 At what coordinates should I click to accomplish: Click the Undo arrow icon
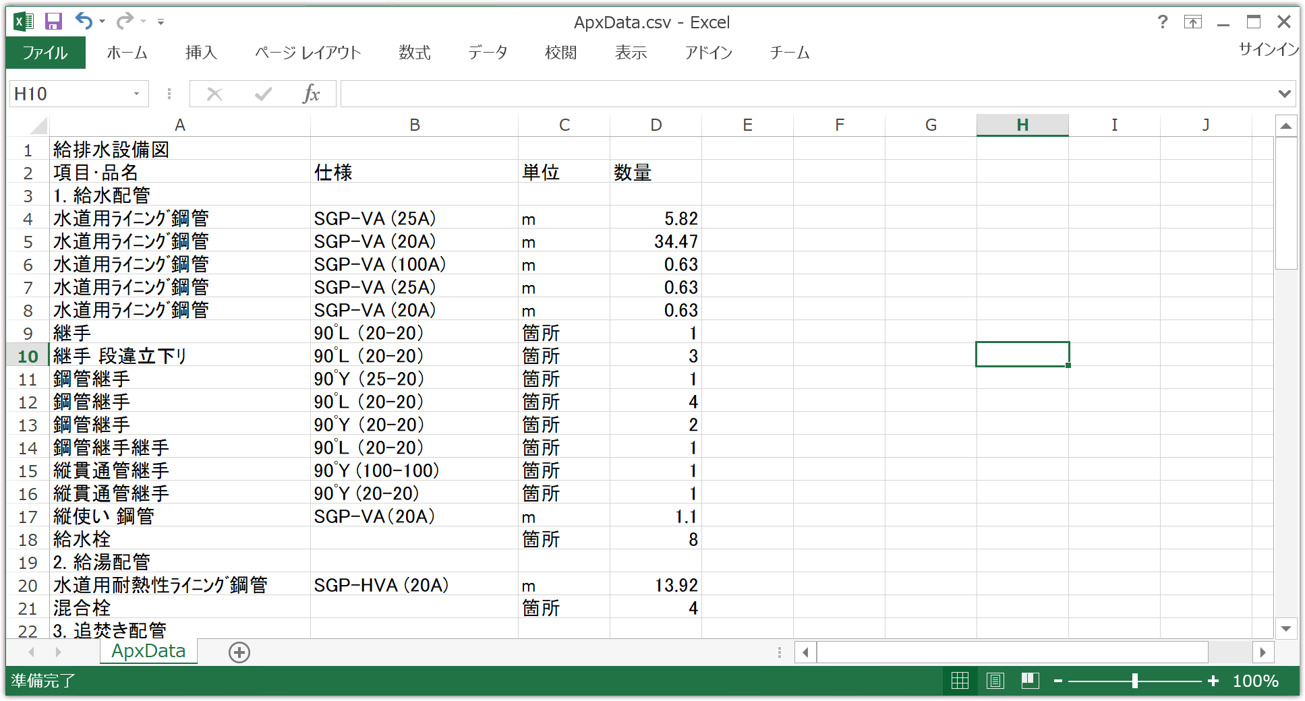tap(84, 22)
